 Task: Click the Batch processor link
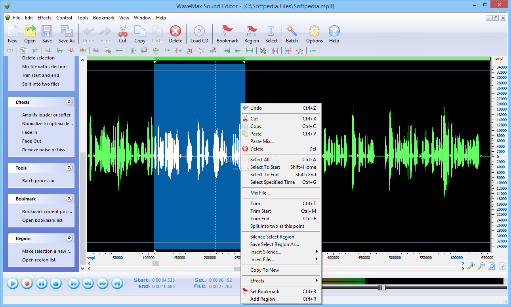tap(38, 181)
